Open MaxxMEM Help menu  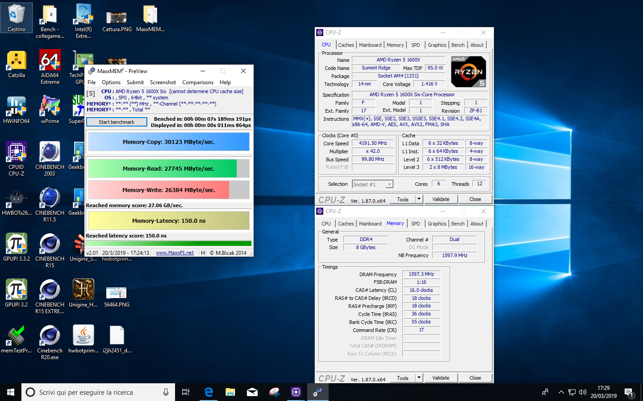(225, 82)
